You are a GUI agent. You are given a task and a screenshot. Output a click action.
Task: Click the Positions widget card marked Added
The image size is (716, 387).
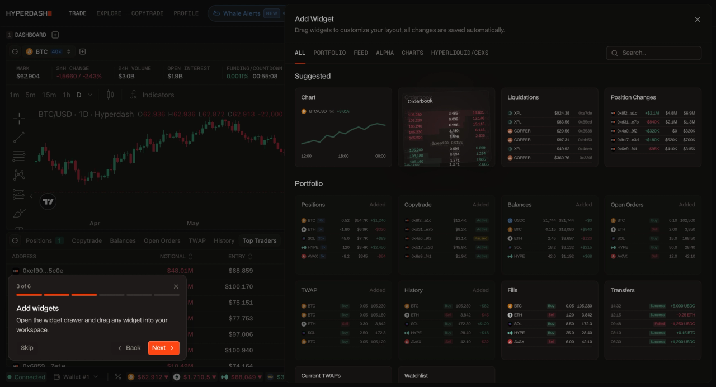click(343, 234)
